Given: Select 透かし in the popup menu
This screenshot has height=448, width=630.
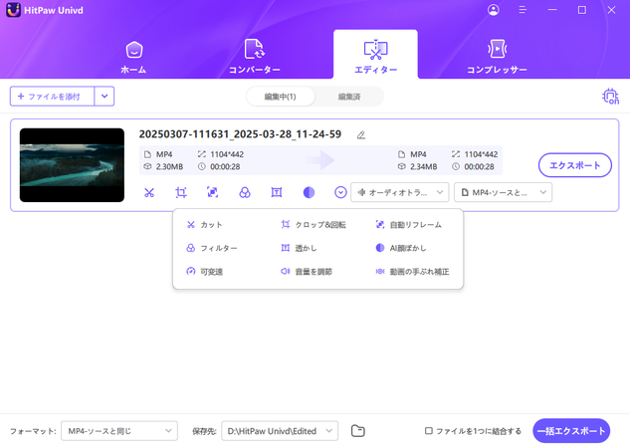Looking at the screenshot, I should pyautogui.click(x=299, y=248).
